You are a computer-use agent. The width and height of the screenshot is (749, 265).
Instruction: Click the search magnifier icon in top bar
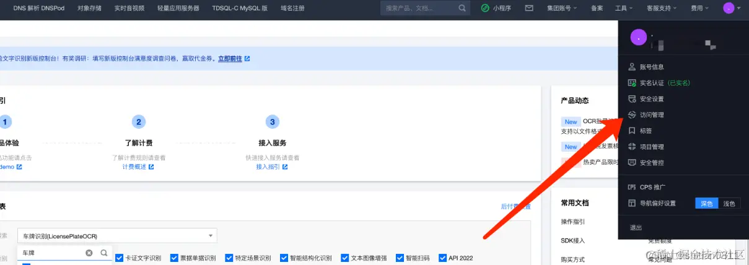(462, 8)
